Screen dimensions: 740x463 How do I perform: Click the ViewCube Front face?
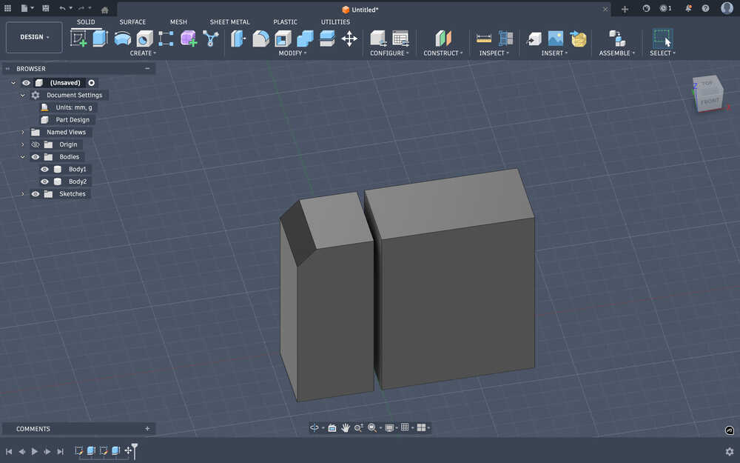coord(710,100)
